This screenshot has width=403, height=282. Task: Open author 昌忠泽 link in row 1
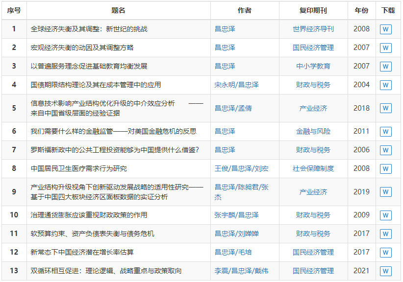coord(225,29)
